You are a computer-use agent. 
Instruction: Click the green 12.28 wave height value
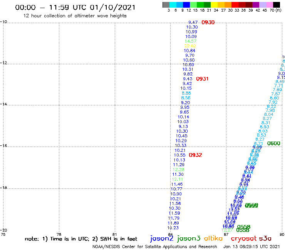[x=178, y=170]
